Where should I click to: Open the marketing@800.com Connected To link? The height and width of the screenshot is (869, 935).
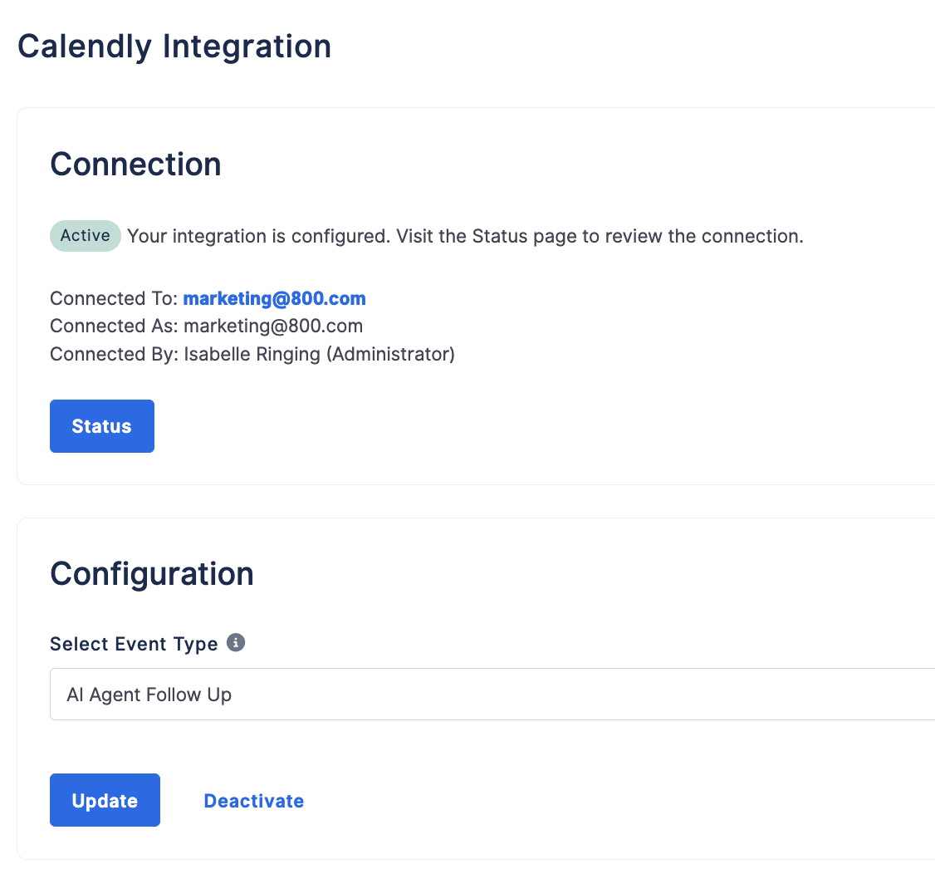(274, 298)
